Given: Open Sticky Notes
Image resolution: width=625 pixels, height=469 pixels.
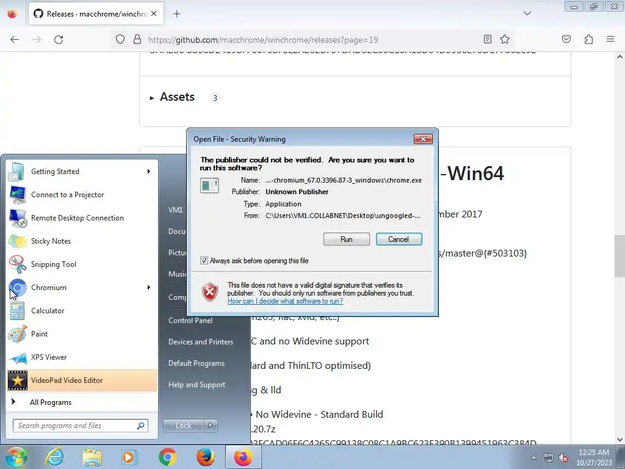Looking at the screenshot, I should pos(82,241).
